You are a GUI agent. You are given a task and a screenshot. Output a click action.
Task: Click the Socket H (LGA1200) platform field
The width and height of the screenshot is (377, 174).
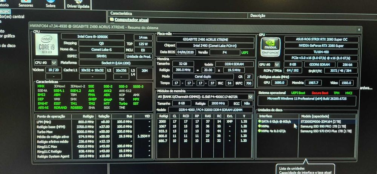pyautogui.click(x=116, y=63)
